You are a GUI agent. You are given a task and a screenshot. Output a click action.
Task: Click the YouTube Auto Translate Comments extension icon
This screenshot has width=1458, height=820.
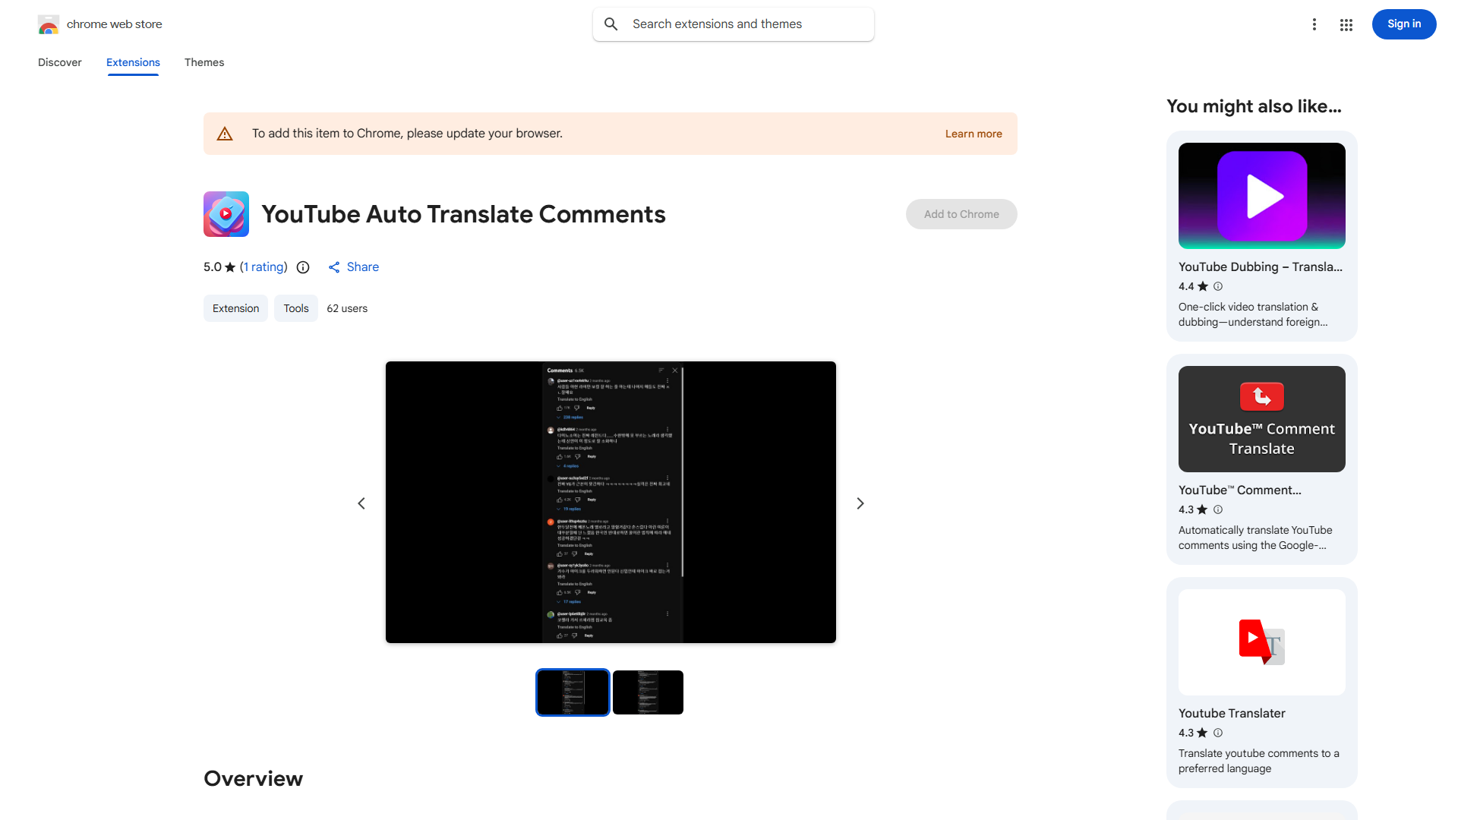[226, 214]
